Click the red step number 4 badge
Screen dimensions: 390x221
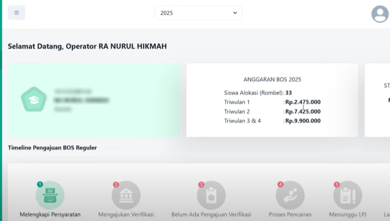pyautogui.click(x=280, y=185)
